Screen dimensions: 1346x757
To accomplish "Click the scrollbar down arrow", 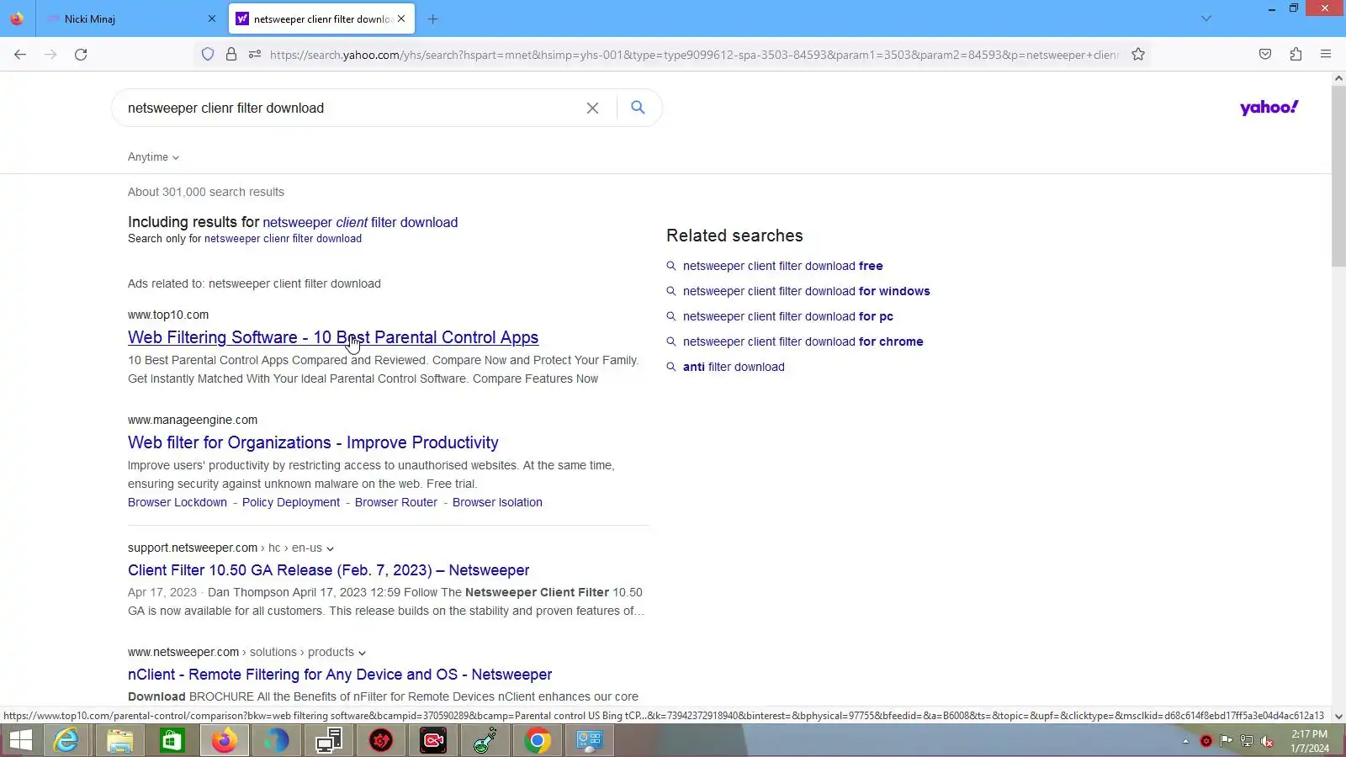I will tap(1338, 717).
